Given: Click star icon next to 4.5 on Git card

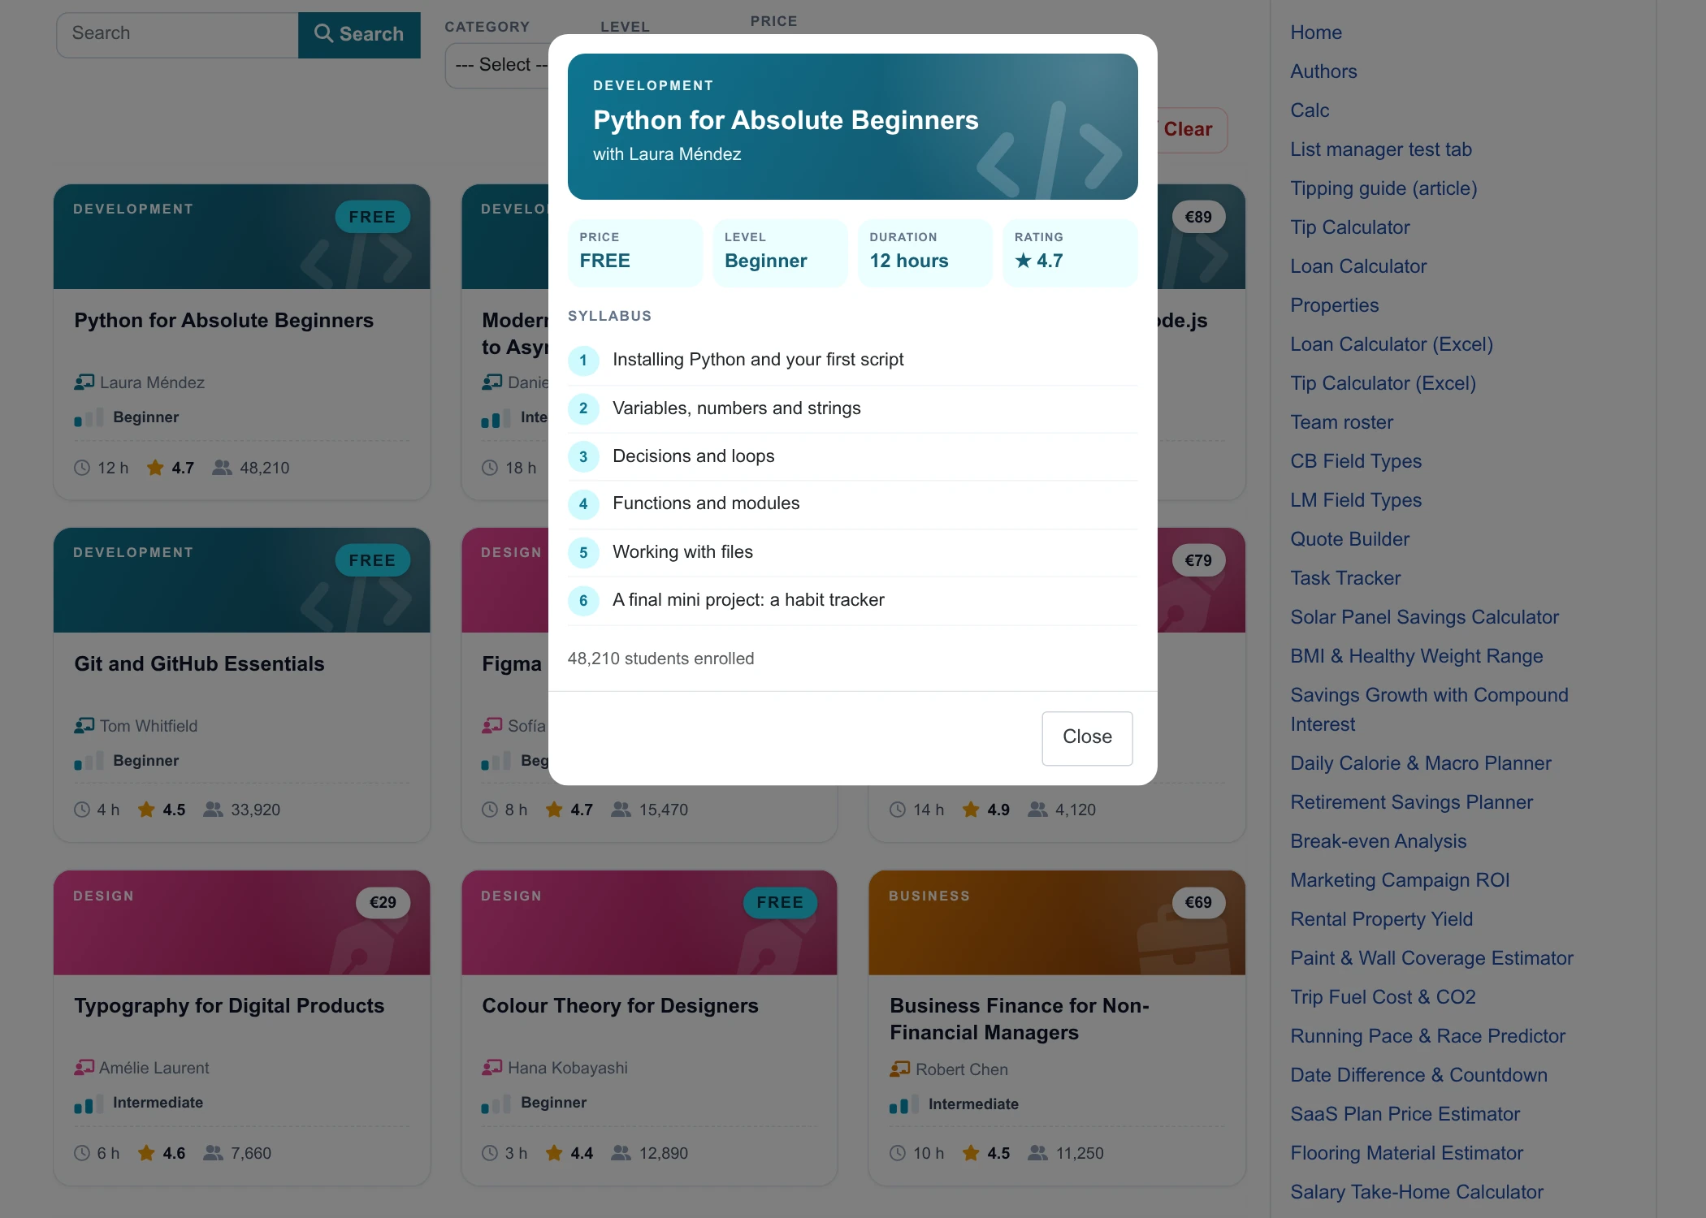Looking at the screenshot, I should [x=146, y=810].
